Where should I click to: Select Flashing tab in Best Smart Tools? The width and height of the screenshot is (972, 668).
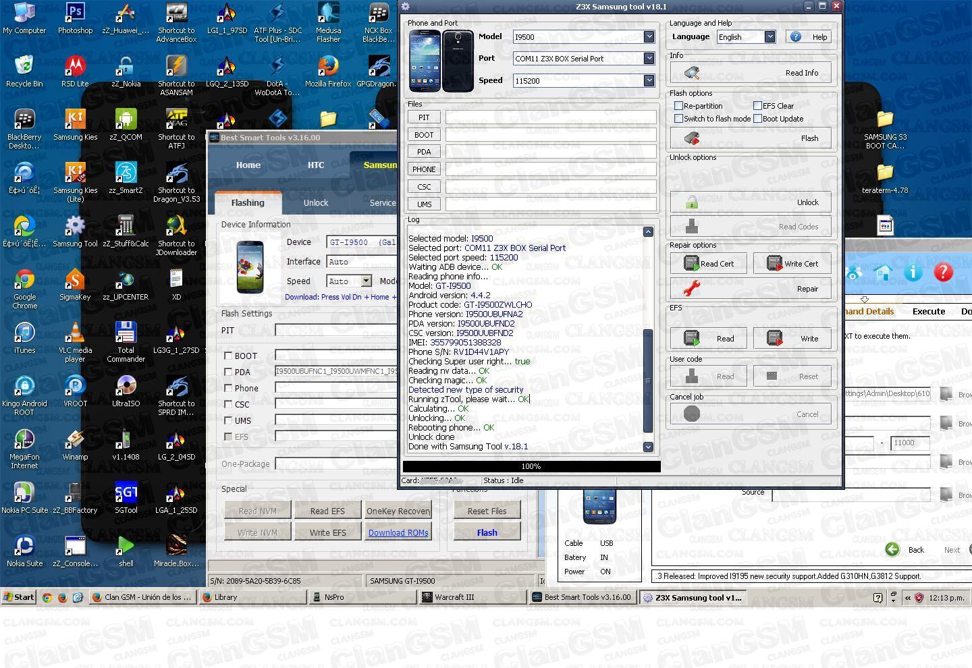248,202
